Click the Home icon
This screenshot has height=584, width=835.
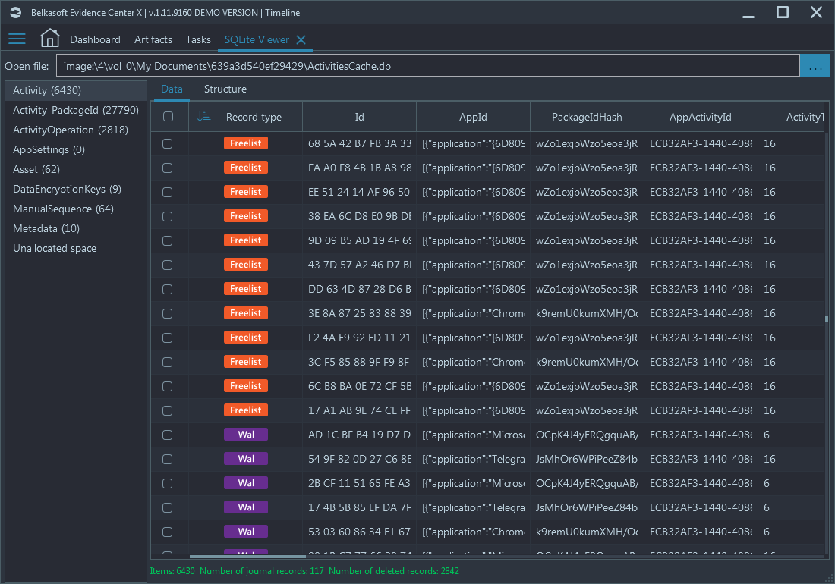click(49, 37)
